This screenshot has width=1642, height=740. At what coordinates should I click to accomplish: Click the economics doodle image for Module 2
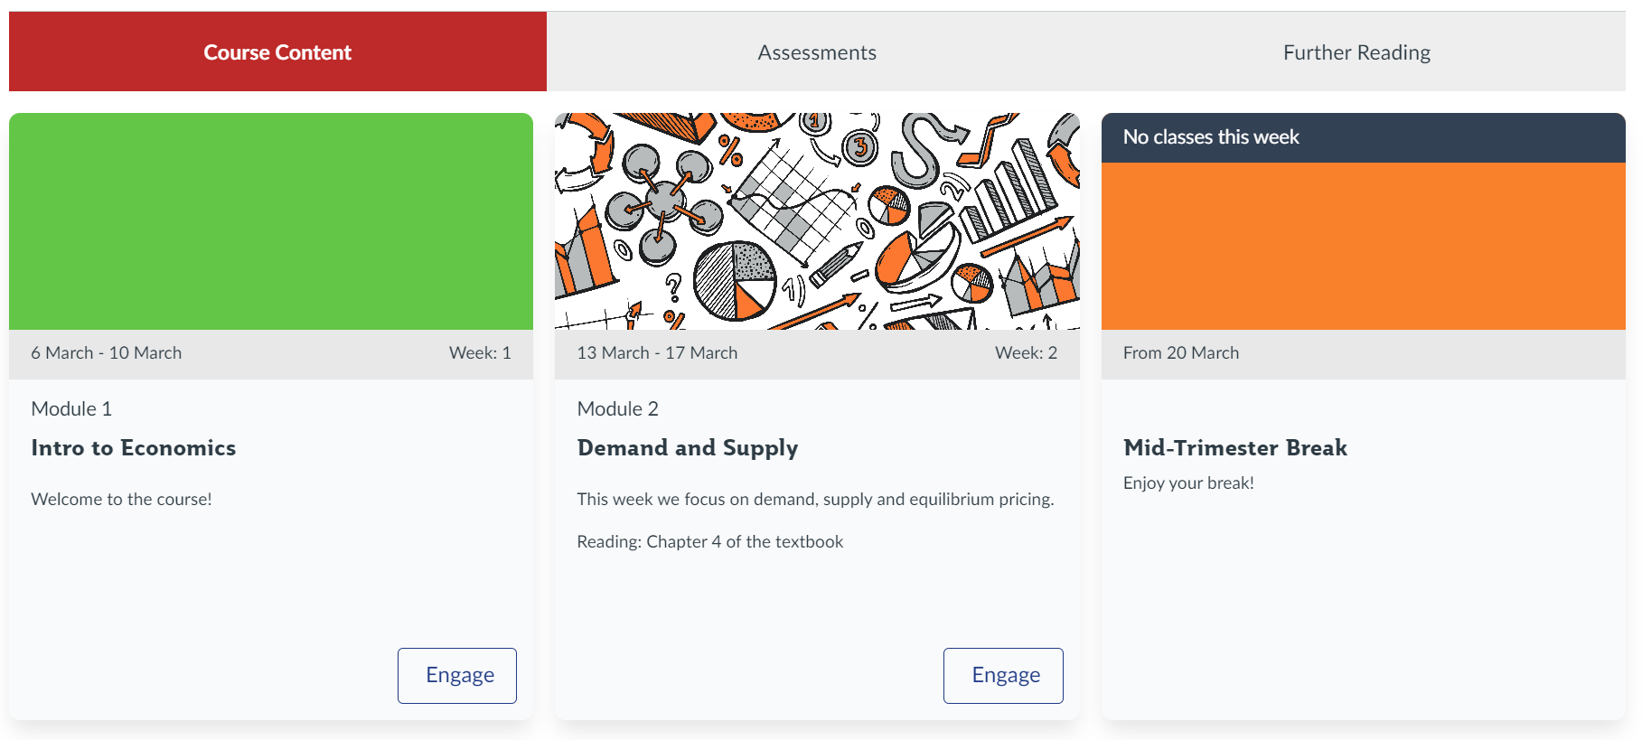(x=817, y=221)
